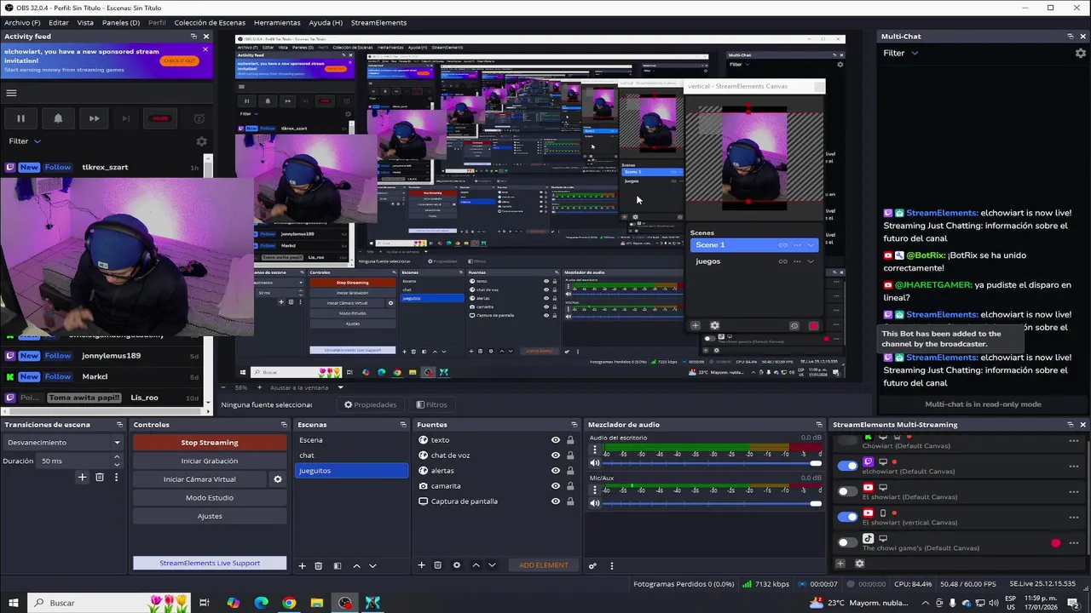Increase transition Duración with up arrow
This screenshot has width=1091, height=613.
coord(117,457)
